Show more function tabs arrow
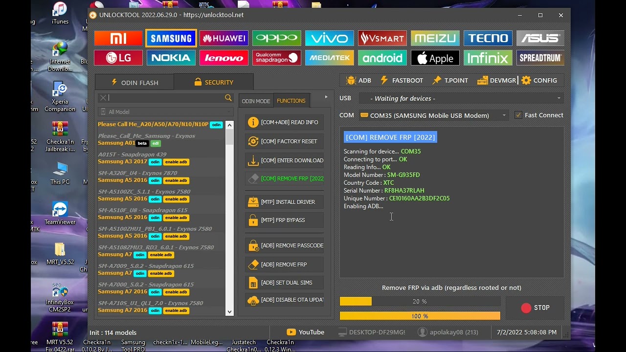The height and width of the screenshot is (352, 626). point(326,97)
